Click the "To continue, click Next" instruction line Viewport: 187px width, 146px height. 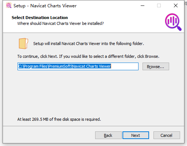pyautogui.click(x=88, y=56)
